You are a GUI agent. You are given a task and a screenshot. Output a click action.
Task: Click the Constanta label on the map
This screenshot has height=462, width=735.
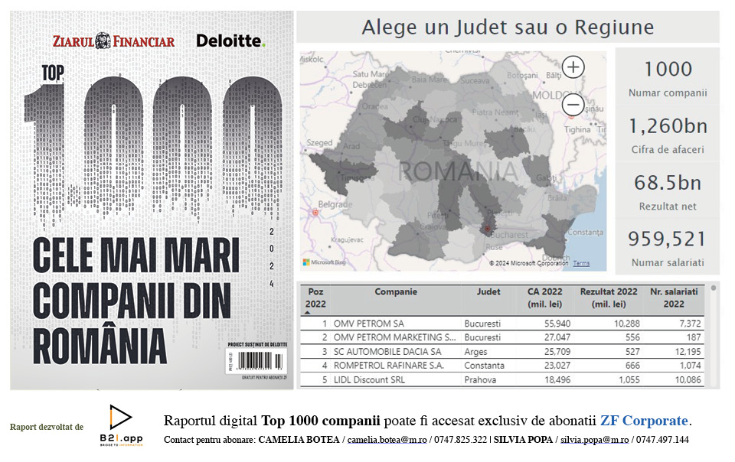[585, 232]
